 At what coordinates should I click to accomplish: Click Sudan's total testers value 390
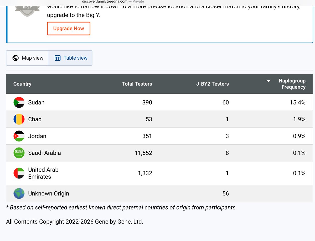pyautogui.click(x=147, y=102)
